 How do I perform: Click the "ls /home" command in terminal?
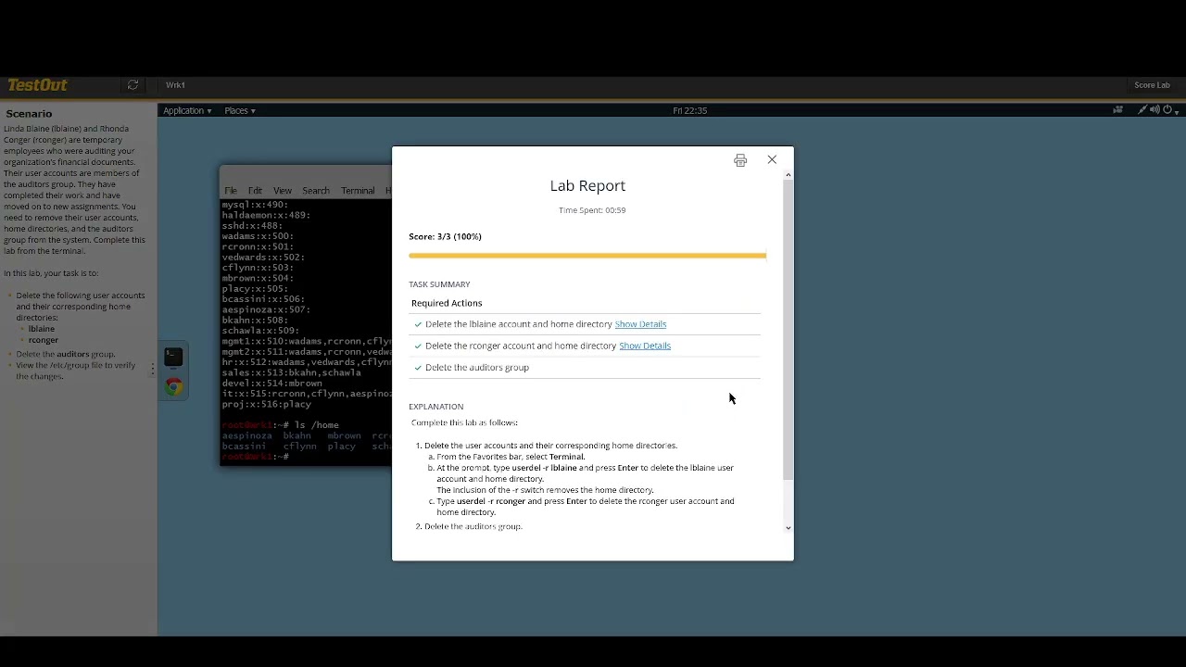317,425
